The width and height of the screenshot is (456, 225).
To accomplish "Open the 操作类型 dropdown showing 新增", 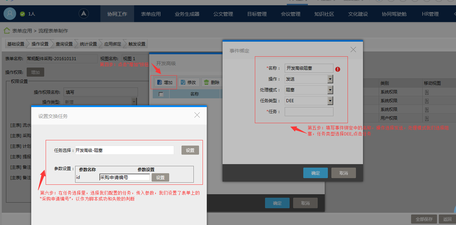I will [x=134, y=102].
